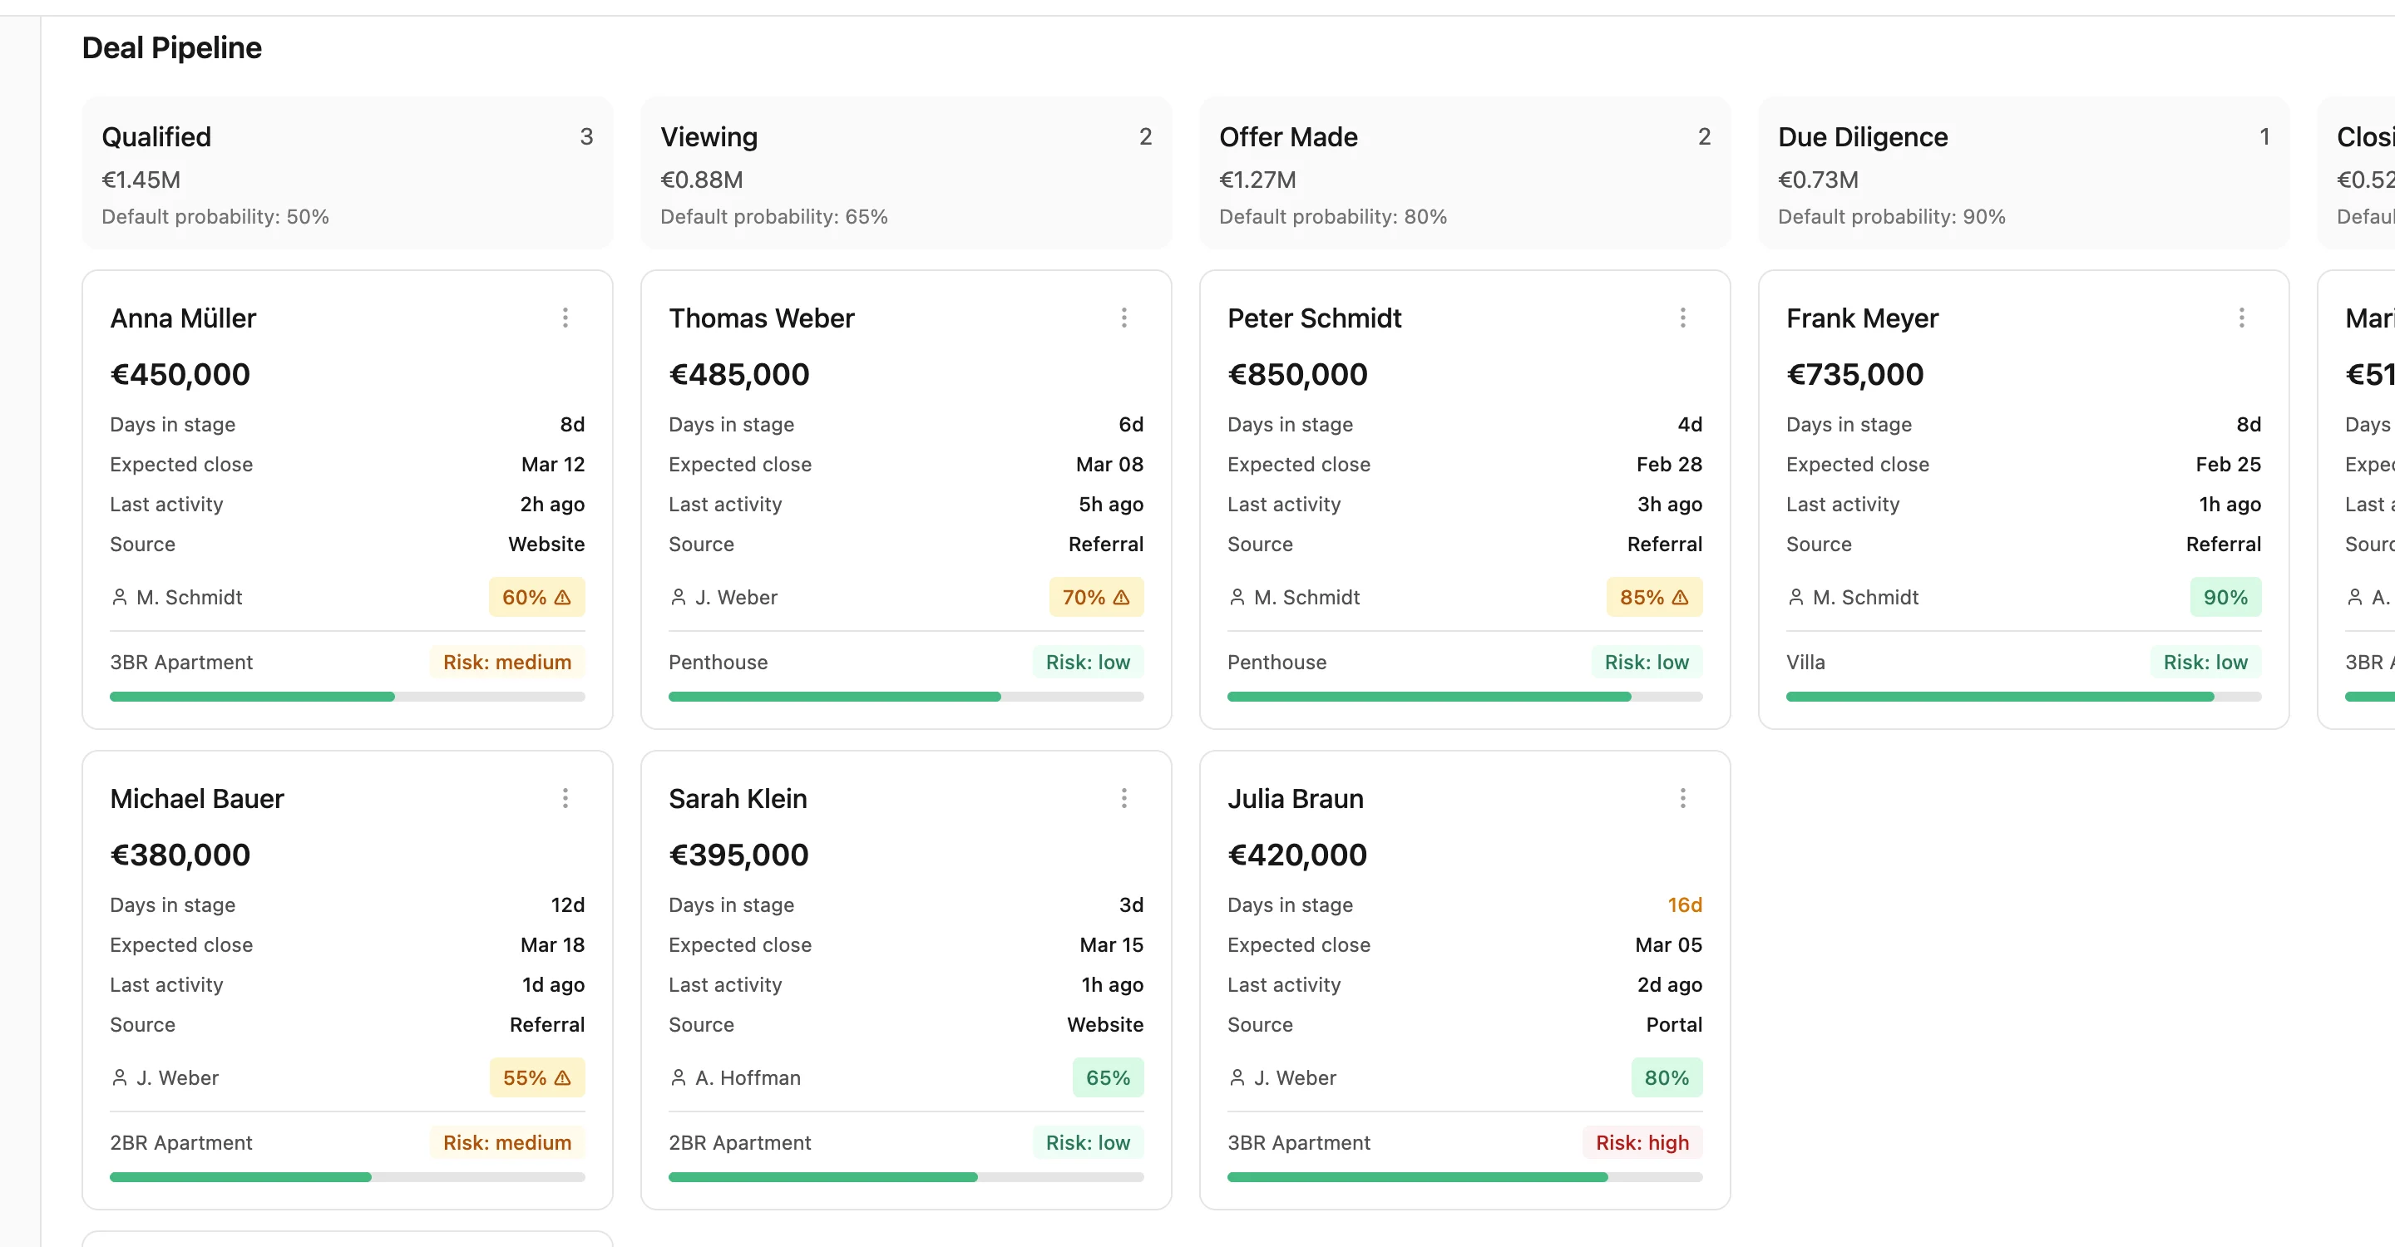Image resolution: width=2395 pixels, height=1247 pixels.
Task: Open Peter Schmidt's card options menu
Action: [x=1684, y=318]
